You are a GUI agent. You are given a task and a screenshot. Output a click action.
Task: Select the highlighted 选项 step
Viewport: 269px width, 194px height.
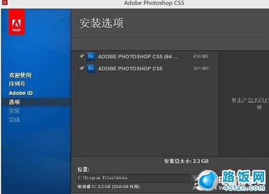(x=36, y=102)
